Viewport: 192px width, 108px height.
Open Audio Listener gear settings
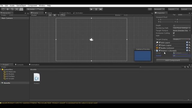189,48
